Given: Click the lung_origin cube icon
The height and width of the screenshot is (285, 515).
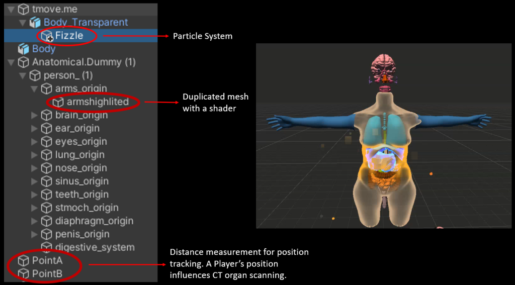Looking at the screenshot, I should [x=47, y=155].
